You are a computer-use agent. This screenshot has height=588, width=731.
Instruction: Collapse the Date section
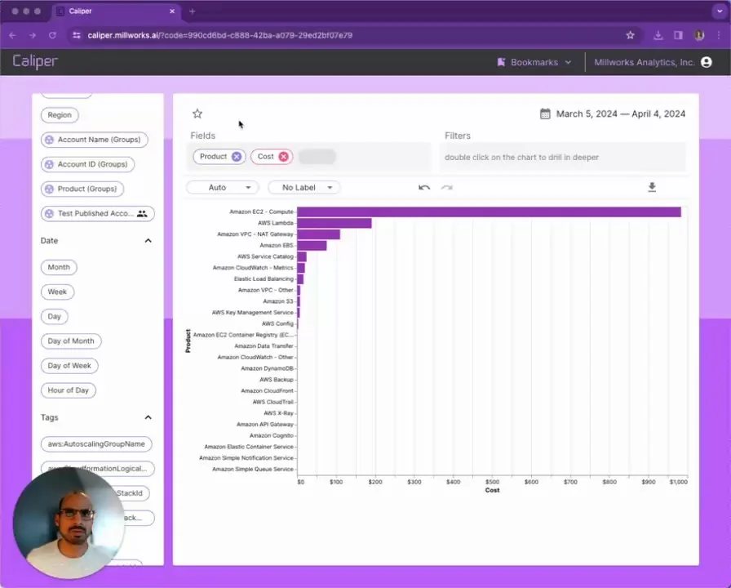coord(148,240)
